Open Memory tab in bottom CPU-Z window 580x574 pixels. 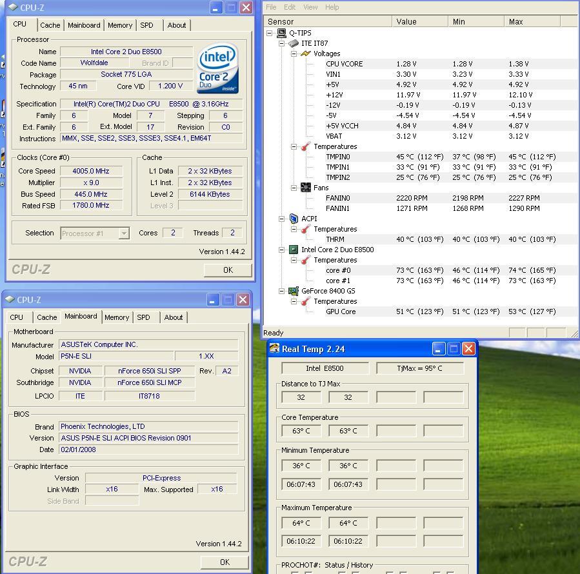coord(117,317)
